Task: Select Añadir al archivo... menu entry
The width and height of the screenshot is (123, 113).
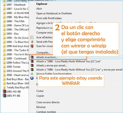Action: (47, 57)
